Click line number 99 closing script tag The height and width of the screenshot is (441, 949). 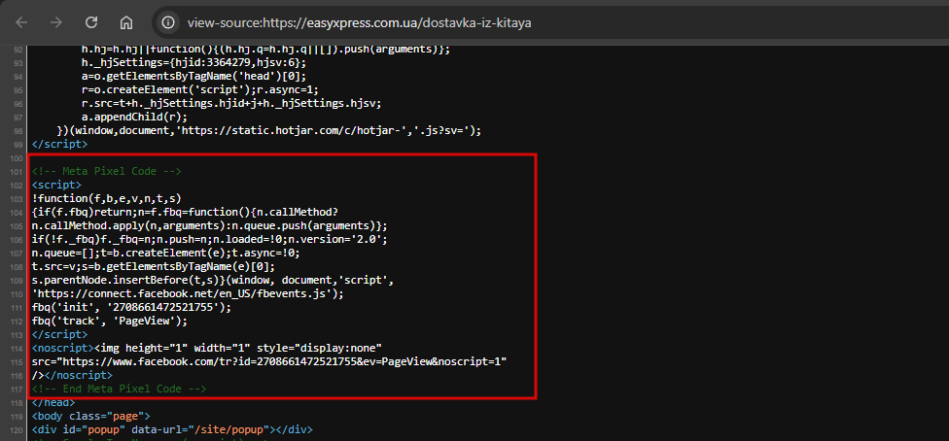59,145
